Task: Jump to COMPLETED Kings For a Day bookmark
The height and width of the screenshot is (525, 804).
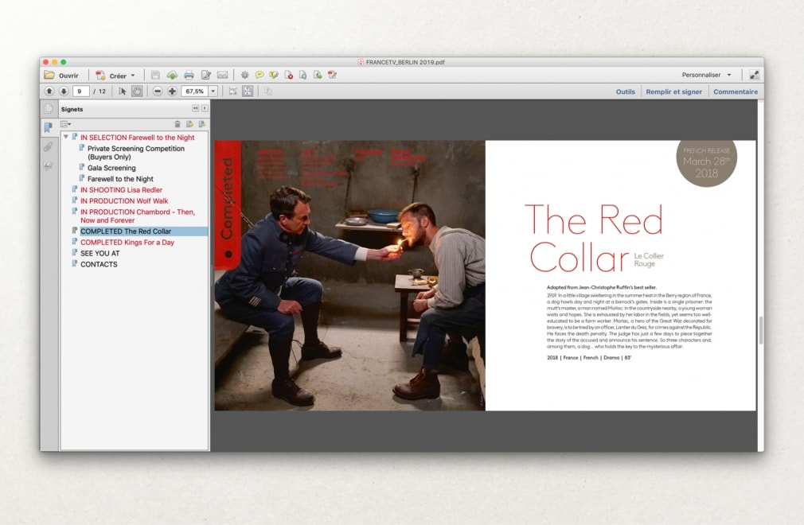Action: [x=127, y=243]
